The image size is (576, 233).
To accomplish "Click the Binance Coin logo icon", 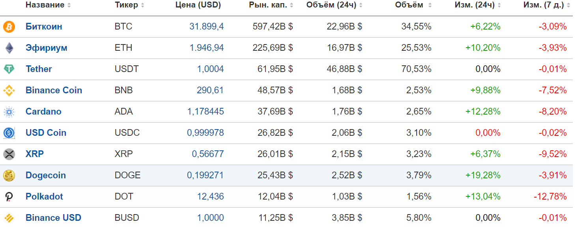I will pos(9,91).
